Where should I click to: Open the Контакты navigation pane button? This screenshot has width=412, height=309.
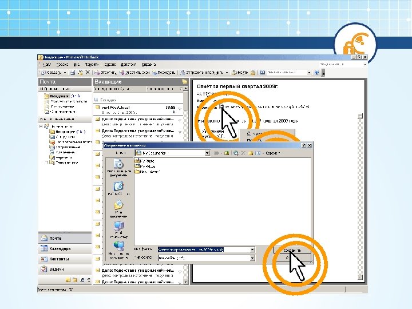pos(65,259)
